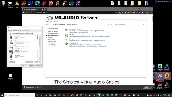Open the Sound heading in Control Panel
Image resolution: width=172 pixels, height=97 pixels.
(x=71, y=39)
